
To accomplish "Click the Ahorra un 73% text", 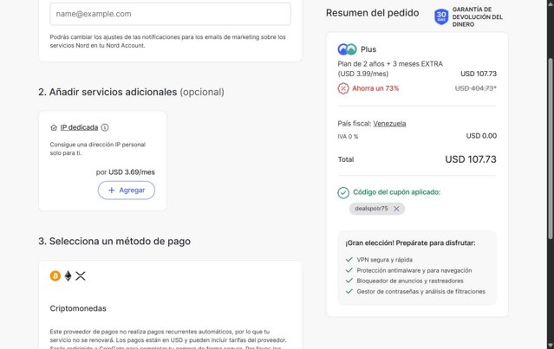I will (375, 88).
